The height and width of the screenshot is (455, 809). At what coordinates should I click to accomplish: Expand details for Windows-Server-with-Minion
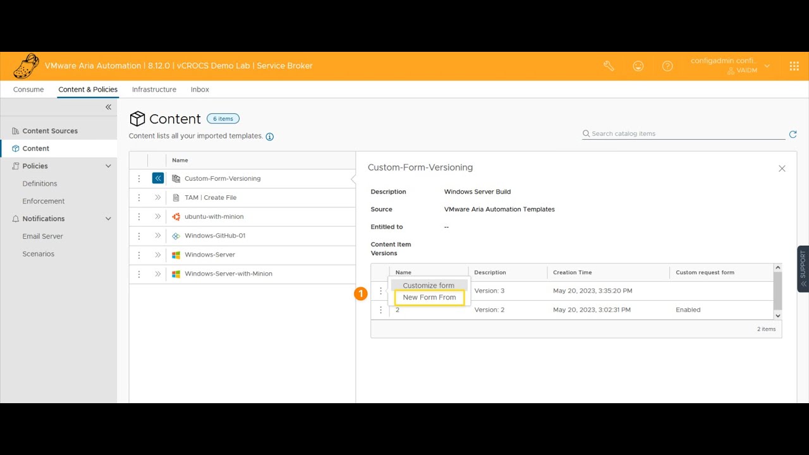click(158, 274)
